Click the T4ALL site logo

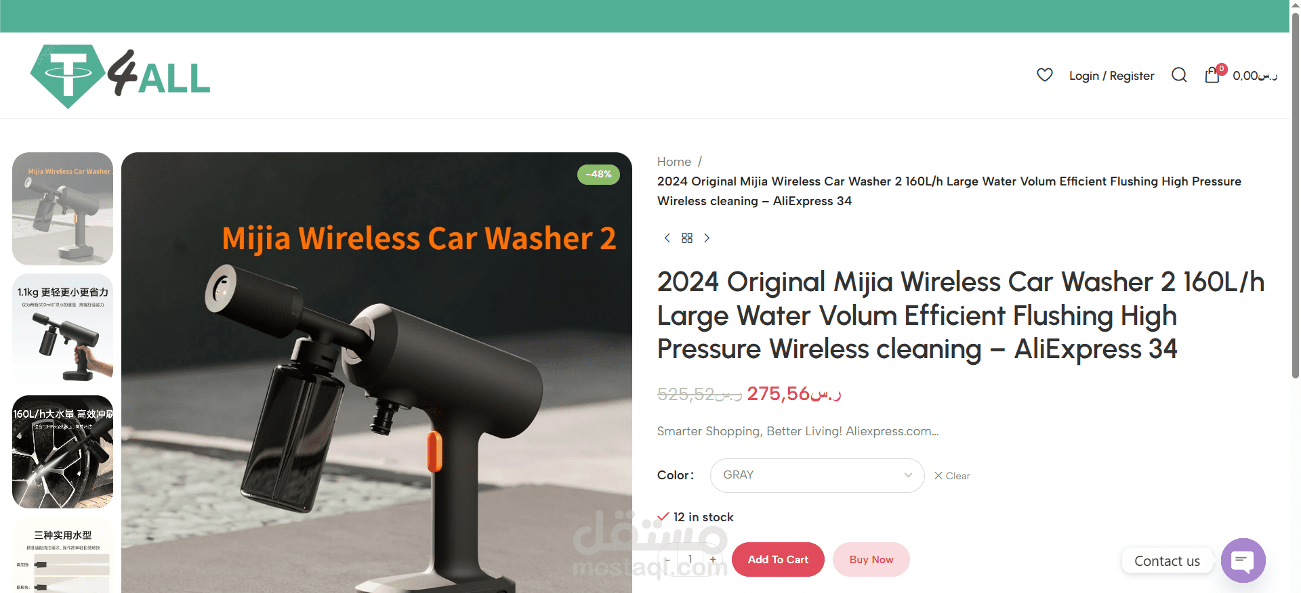[121, 76]
